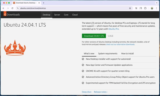Go back using the browser back arrow
The height and width of the screenshot is (96, 160).
point(3,8)
